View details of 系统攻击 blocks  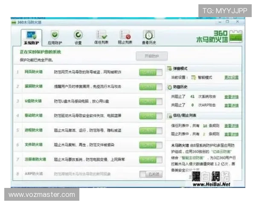click(231, 97)
